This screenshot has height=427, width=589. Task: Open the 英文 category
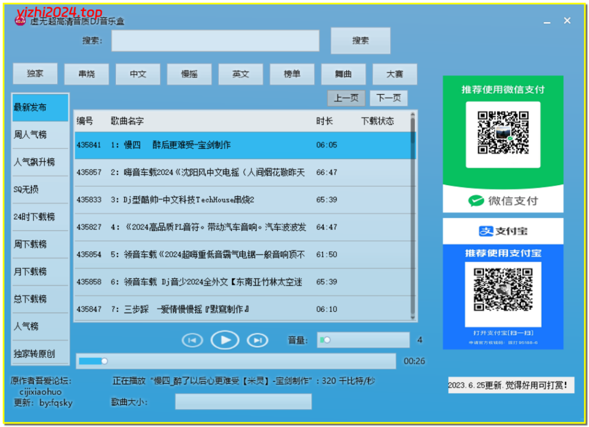click(x=241, y=74)
